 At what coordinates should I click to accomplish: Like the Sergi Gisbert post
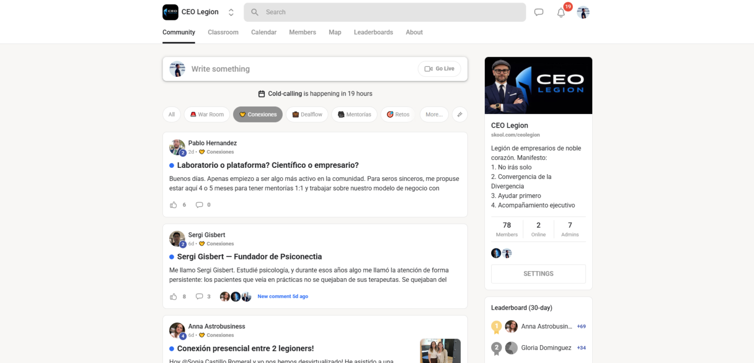(x=173, y=297)
